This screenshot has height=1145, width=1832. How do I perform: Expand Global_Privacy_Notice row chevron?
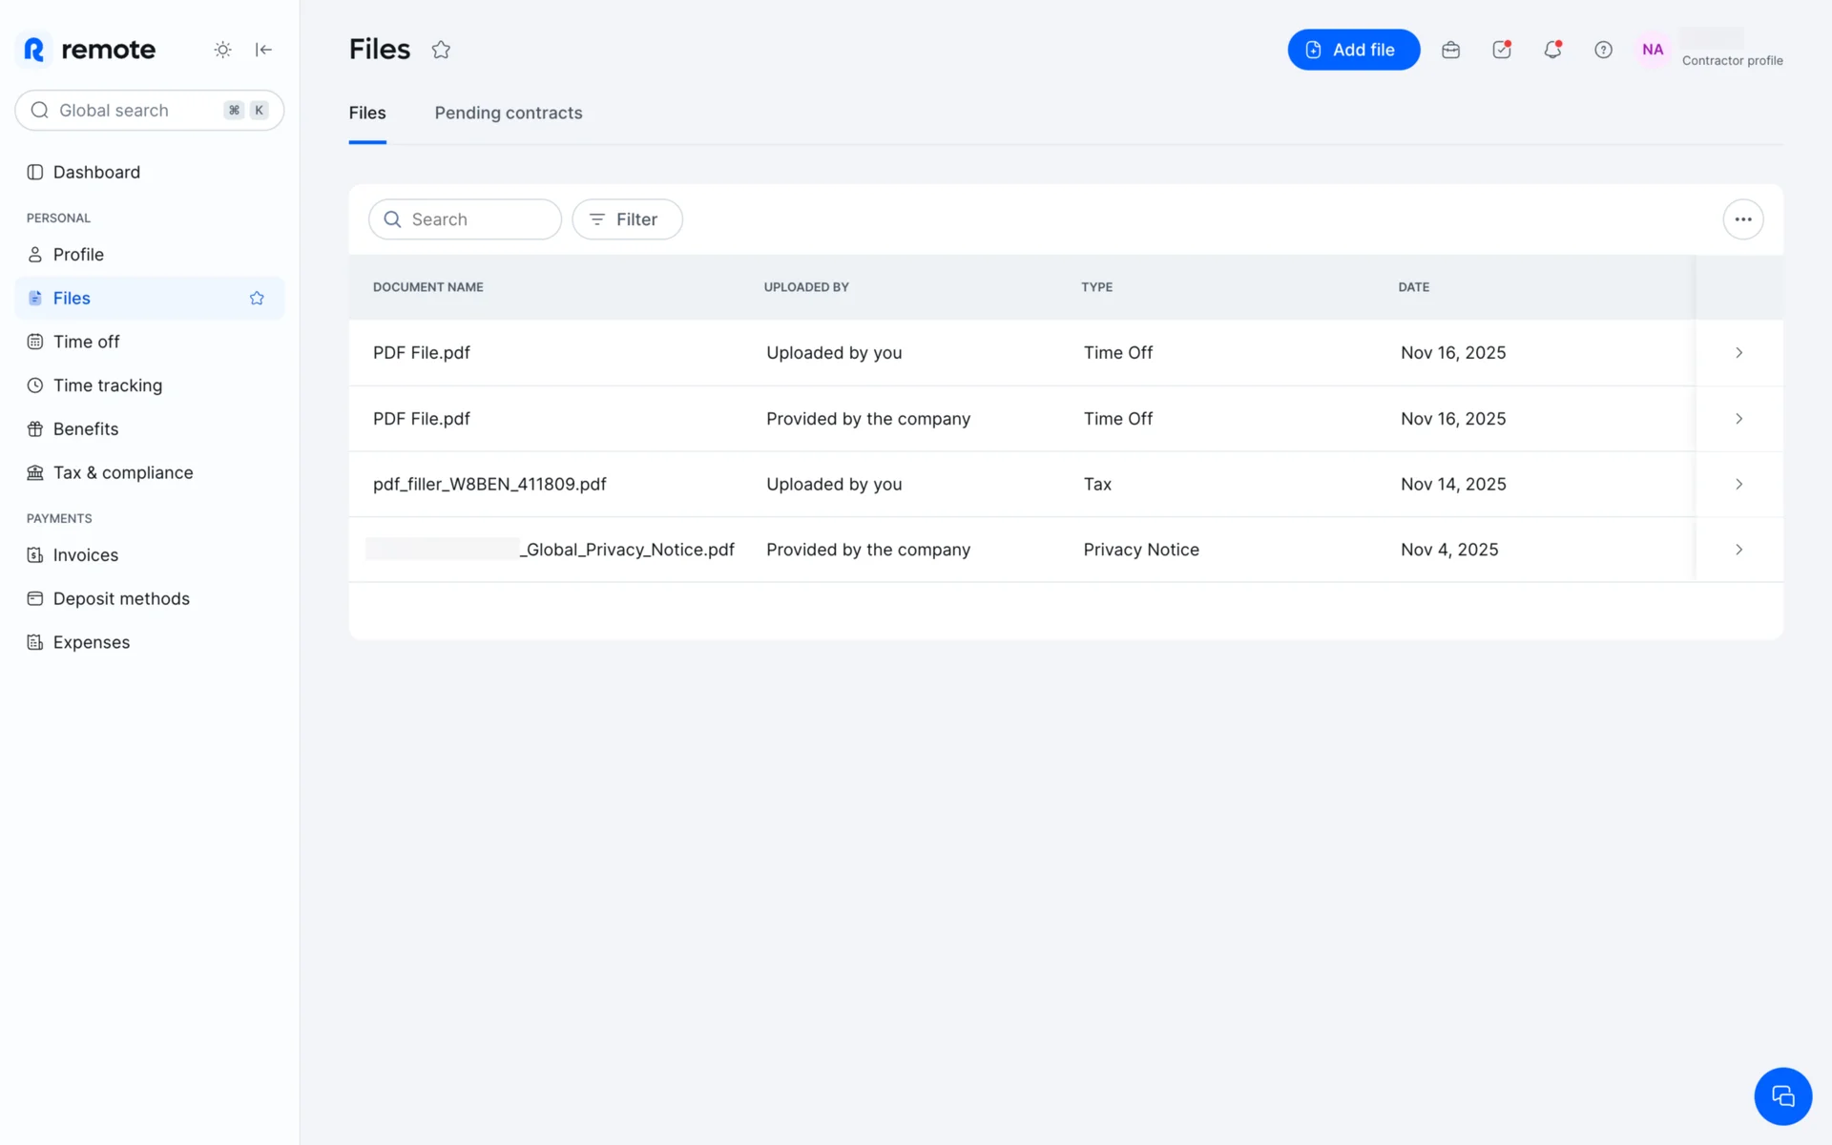[x=1738, y=550]
